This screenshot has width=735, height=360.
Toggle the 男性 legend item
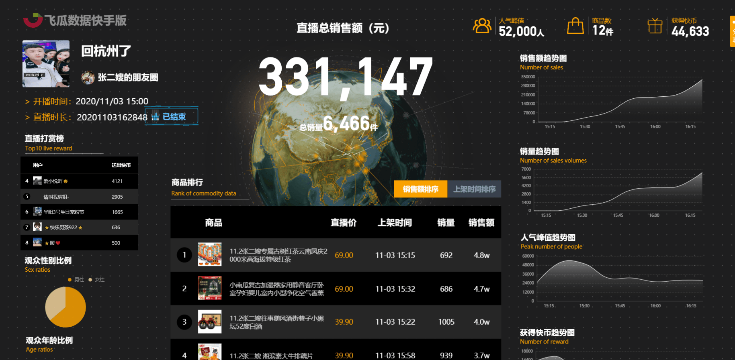click(x=76, y=280)
